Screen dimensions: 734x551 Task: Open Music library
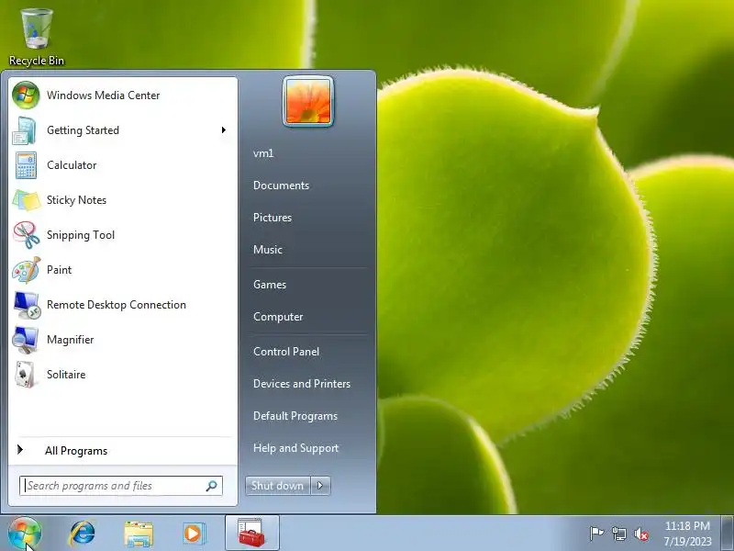pyautogui.click(x=267, y=250)
